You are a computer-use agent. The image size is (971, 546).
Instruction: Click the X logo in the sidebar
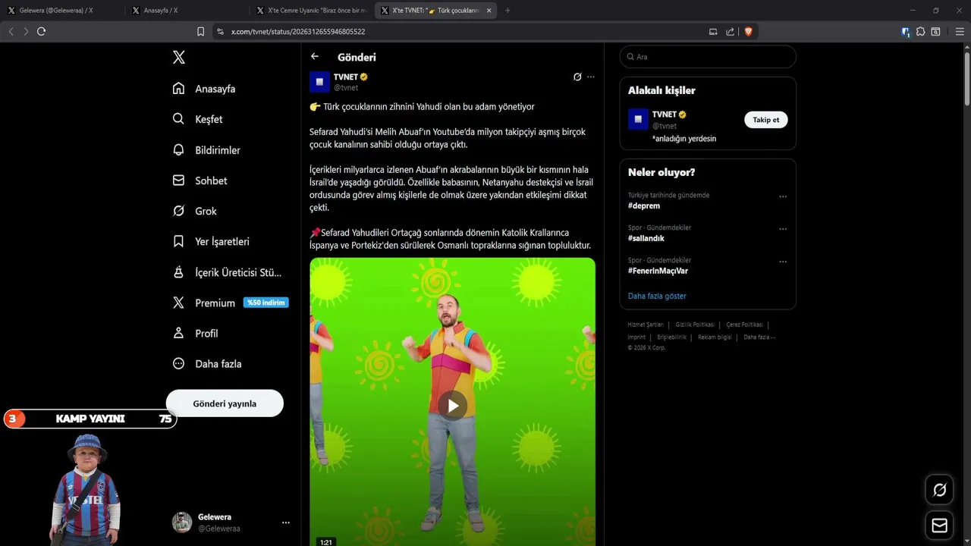(x=179, y=57)
